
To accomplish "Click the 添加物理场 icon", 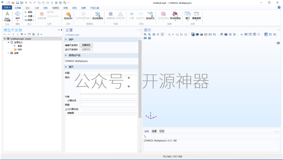I will click(98, 16).
